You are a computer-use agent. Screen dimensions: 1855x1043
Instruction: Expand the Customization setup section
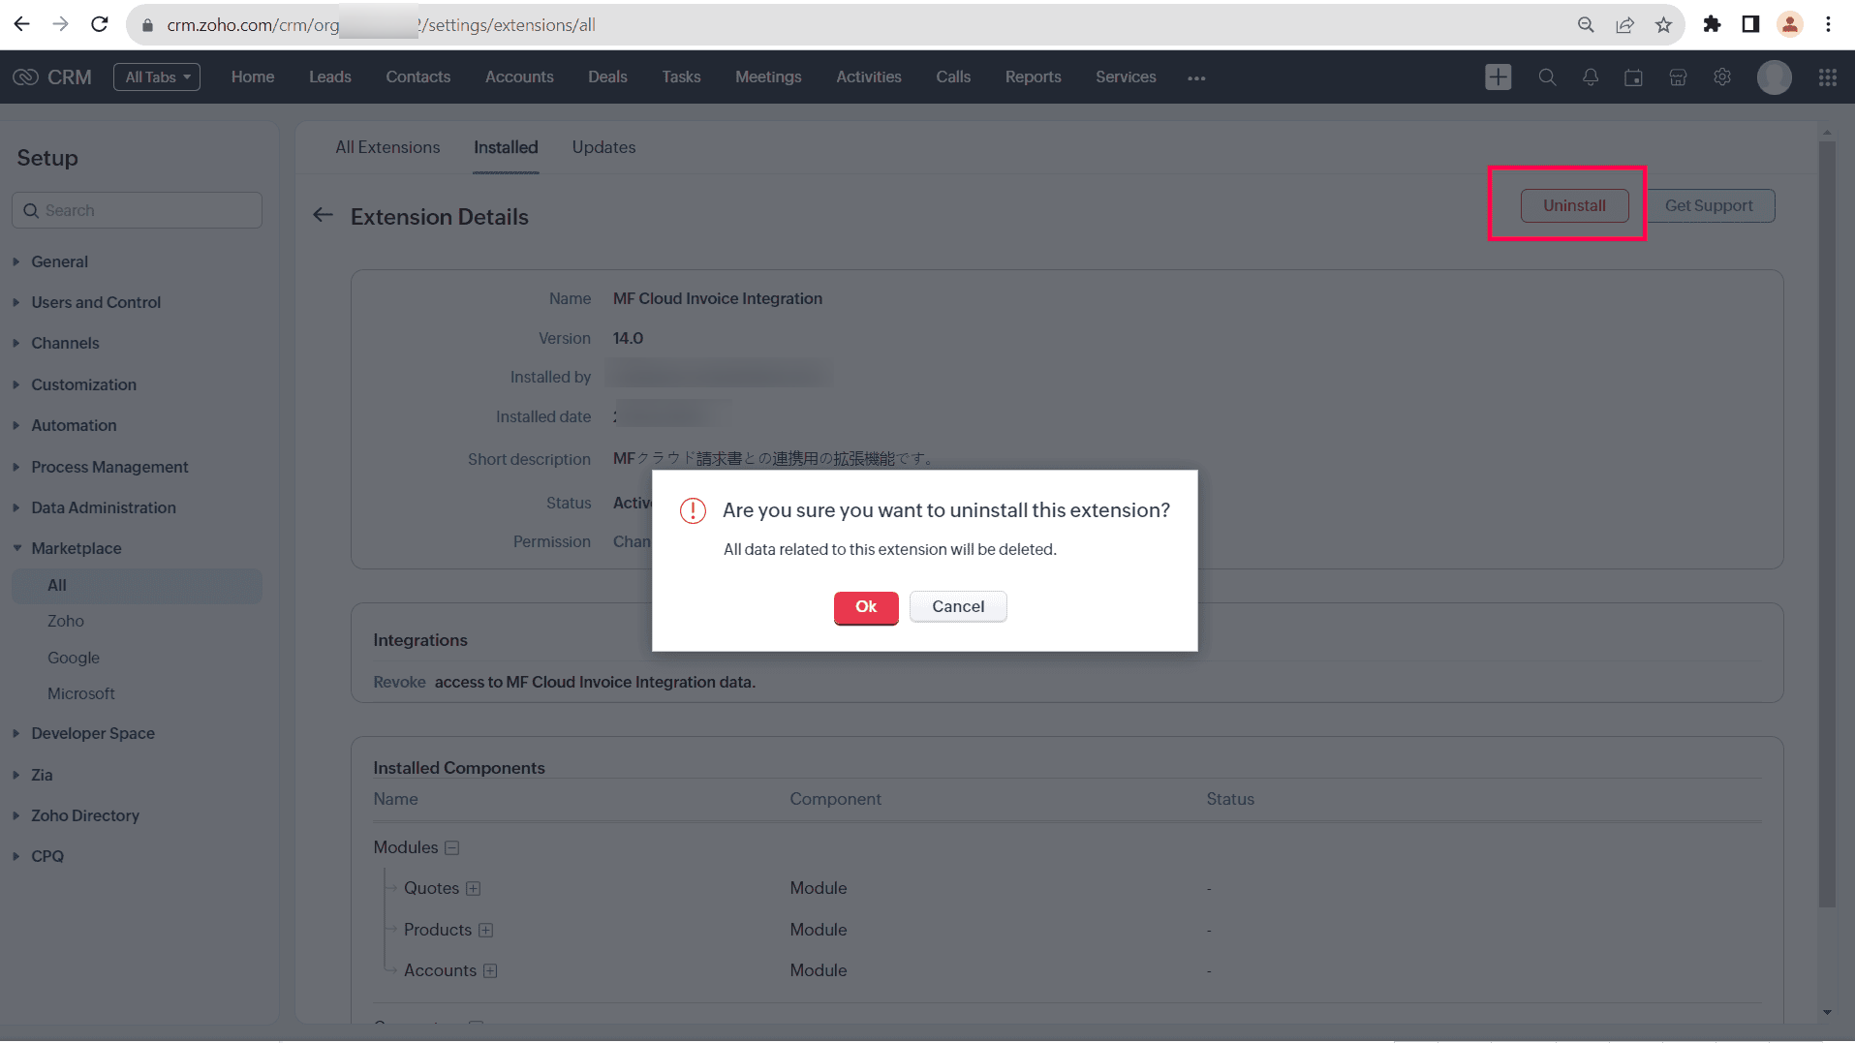83,384
